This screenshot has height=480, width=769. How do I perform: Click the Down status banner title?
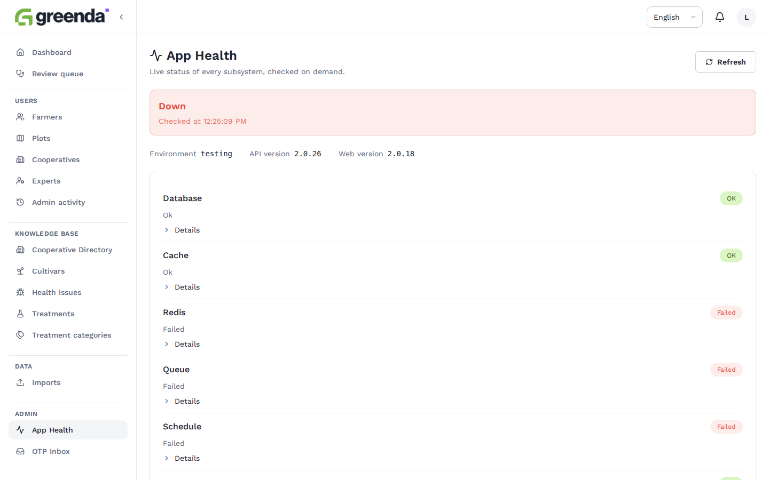[x=172, y=106]
